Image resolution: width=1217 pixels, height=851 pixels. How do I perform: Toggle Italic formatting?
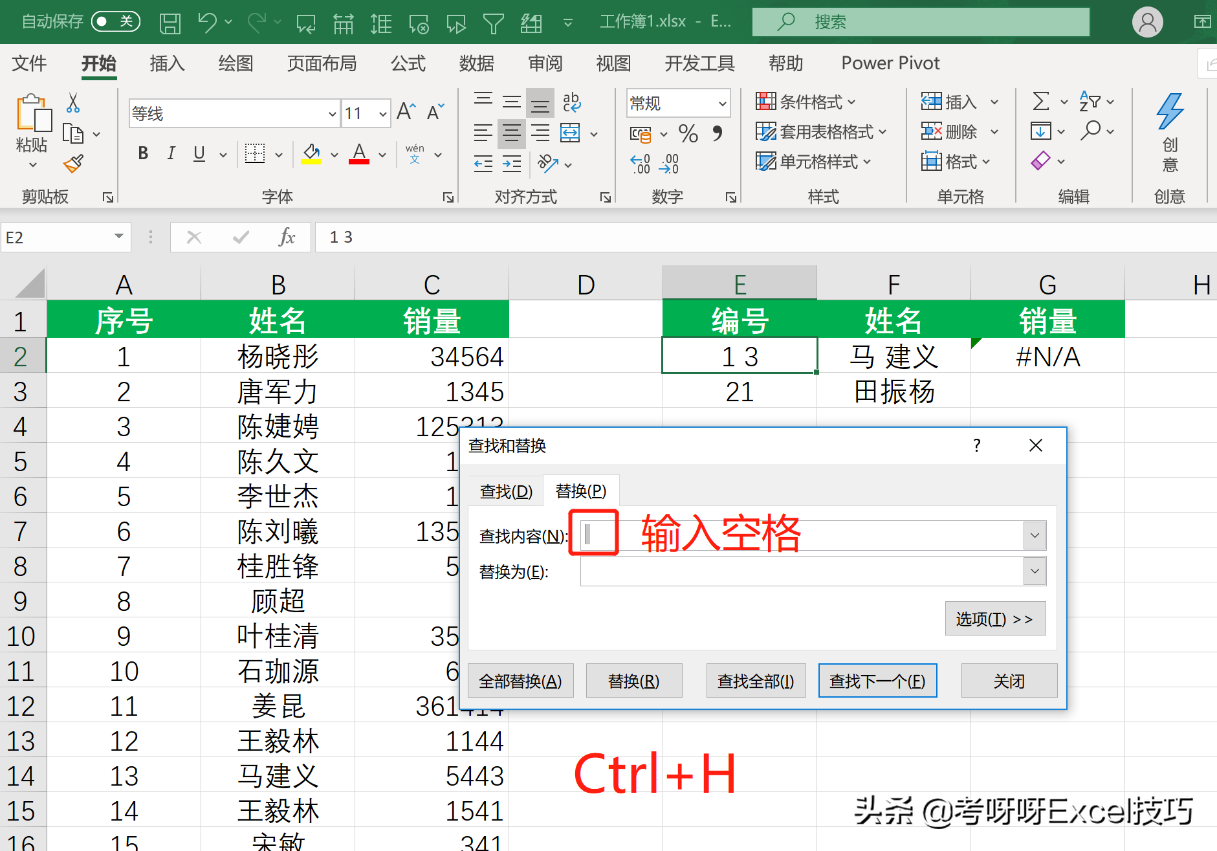(171, 153)
